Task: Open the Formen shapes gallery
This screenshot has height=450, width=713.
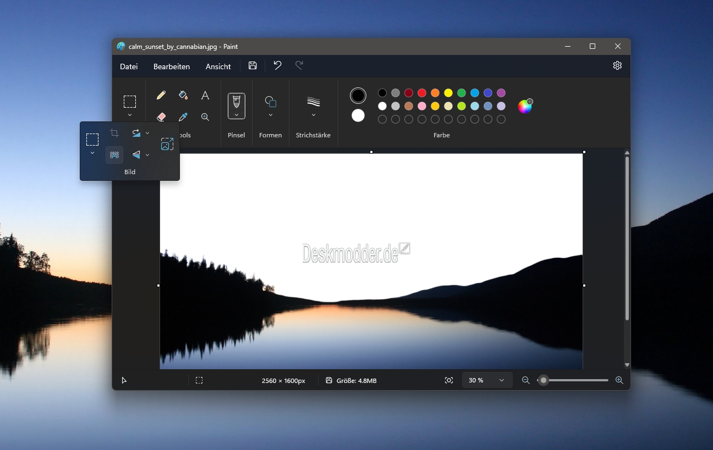Action: [x=271, y=102]
